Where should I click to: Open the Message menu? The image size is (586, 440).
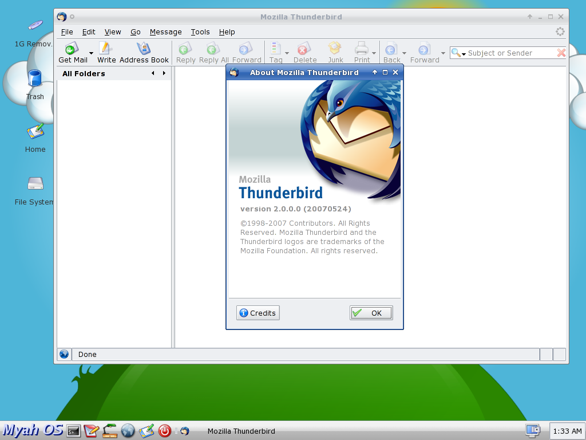click(x=165, y=32)
